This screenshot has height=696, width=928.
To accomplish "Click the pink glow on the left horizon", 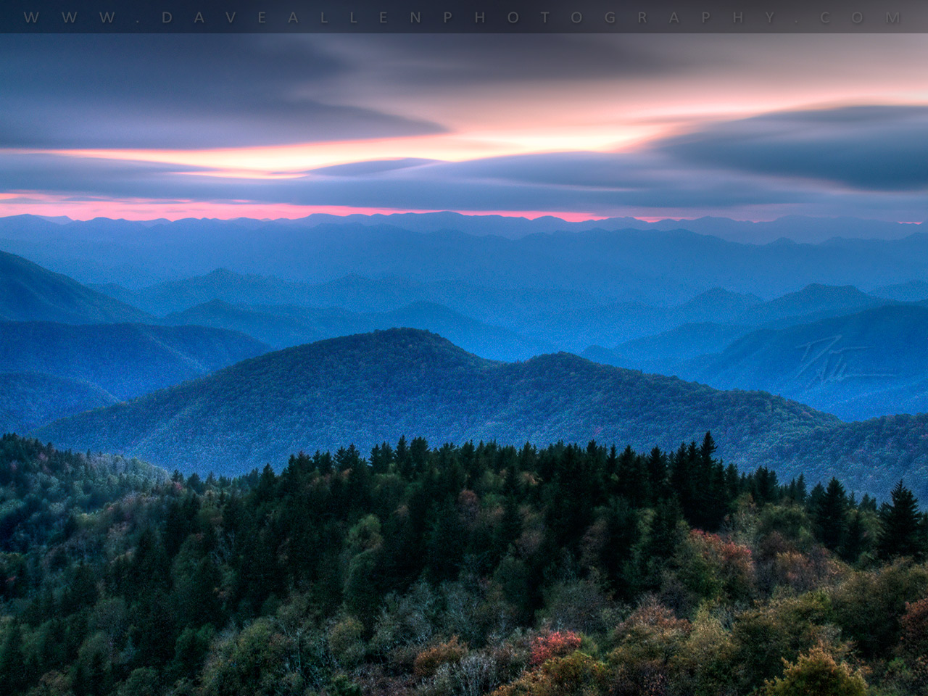I will (145, 210).
